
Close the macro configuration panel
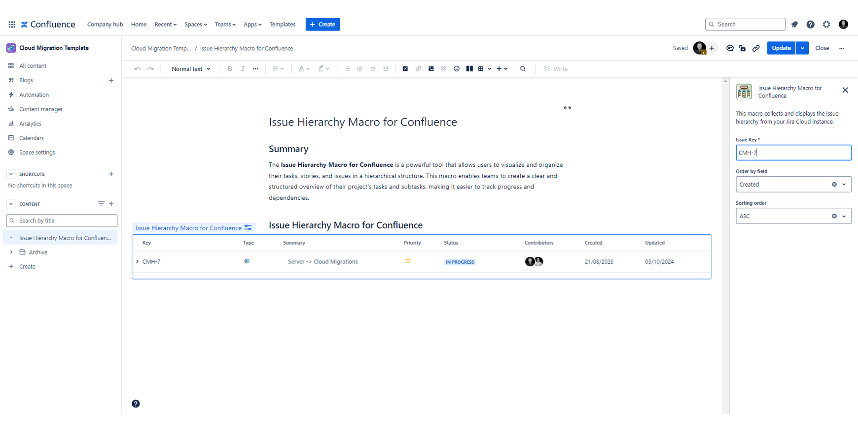(x=845, y=90)
